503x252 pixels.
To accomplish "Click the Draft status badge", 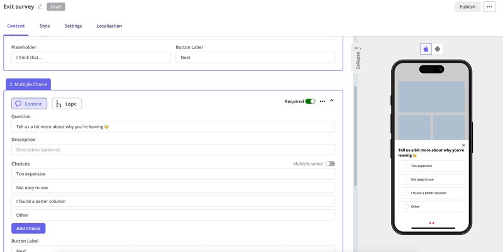I will tap(56, 7).
